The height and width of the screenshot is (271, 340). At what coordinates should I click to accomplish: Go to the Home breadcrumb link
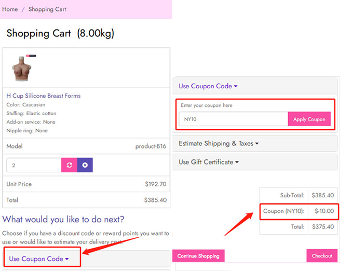(x=10, y=9)
